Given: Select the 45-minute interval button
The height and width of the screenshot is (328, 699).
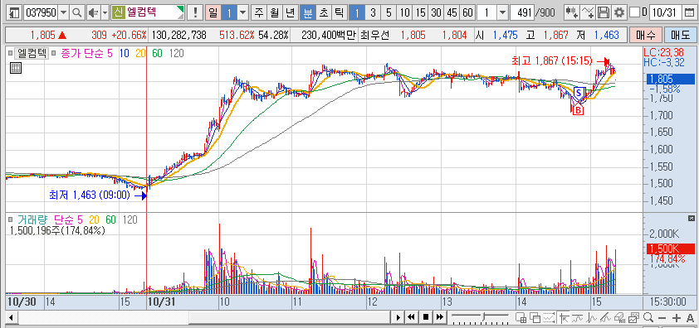Looking at the screenshot, I should pyautogui.click(x=452, y=12).
